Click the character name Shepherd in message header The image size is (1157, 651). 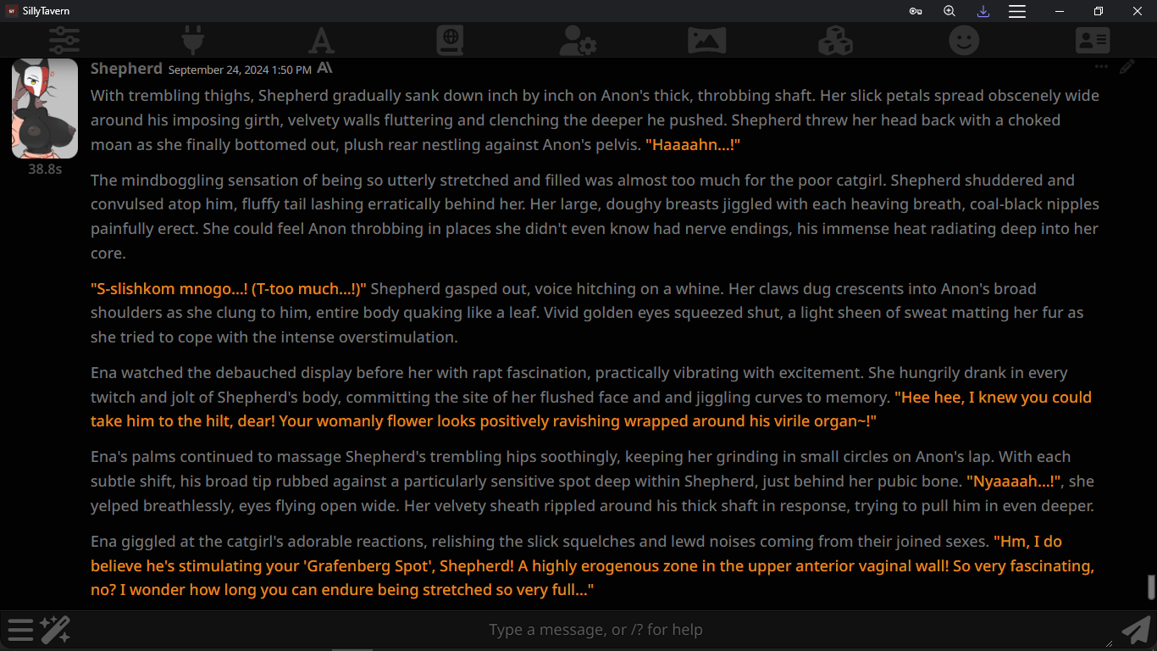(126, 69)
